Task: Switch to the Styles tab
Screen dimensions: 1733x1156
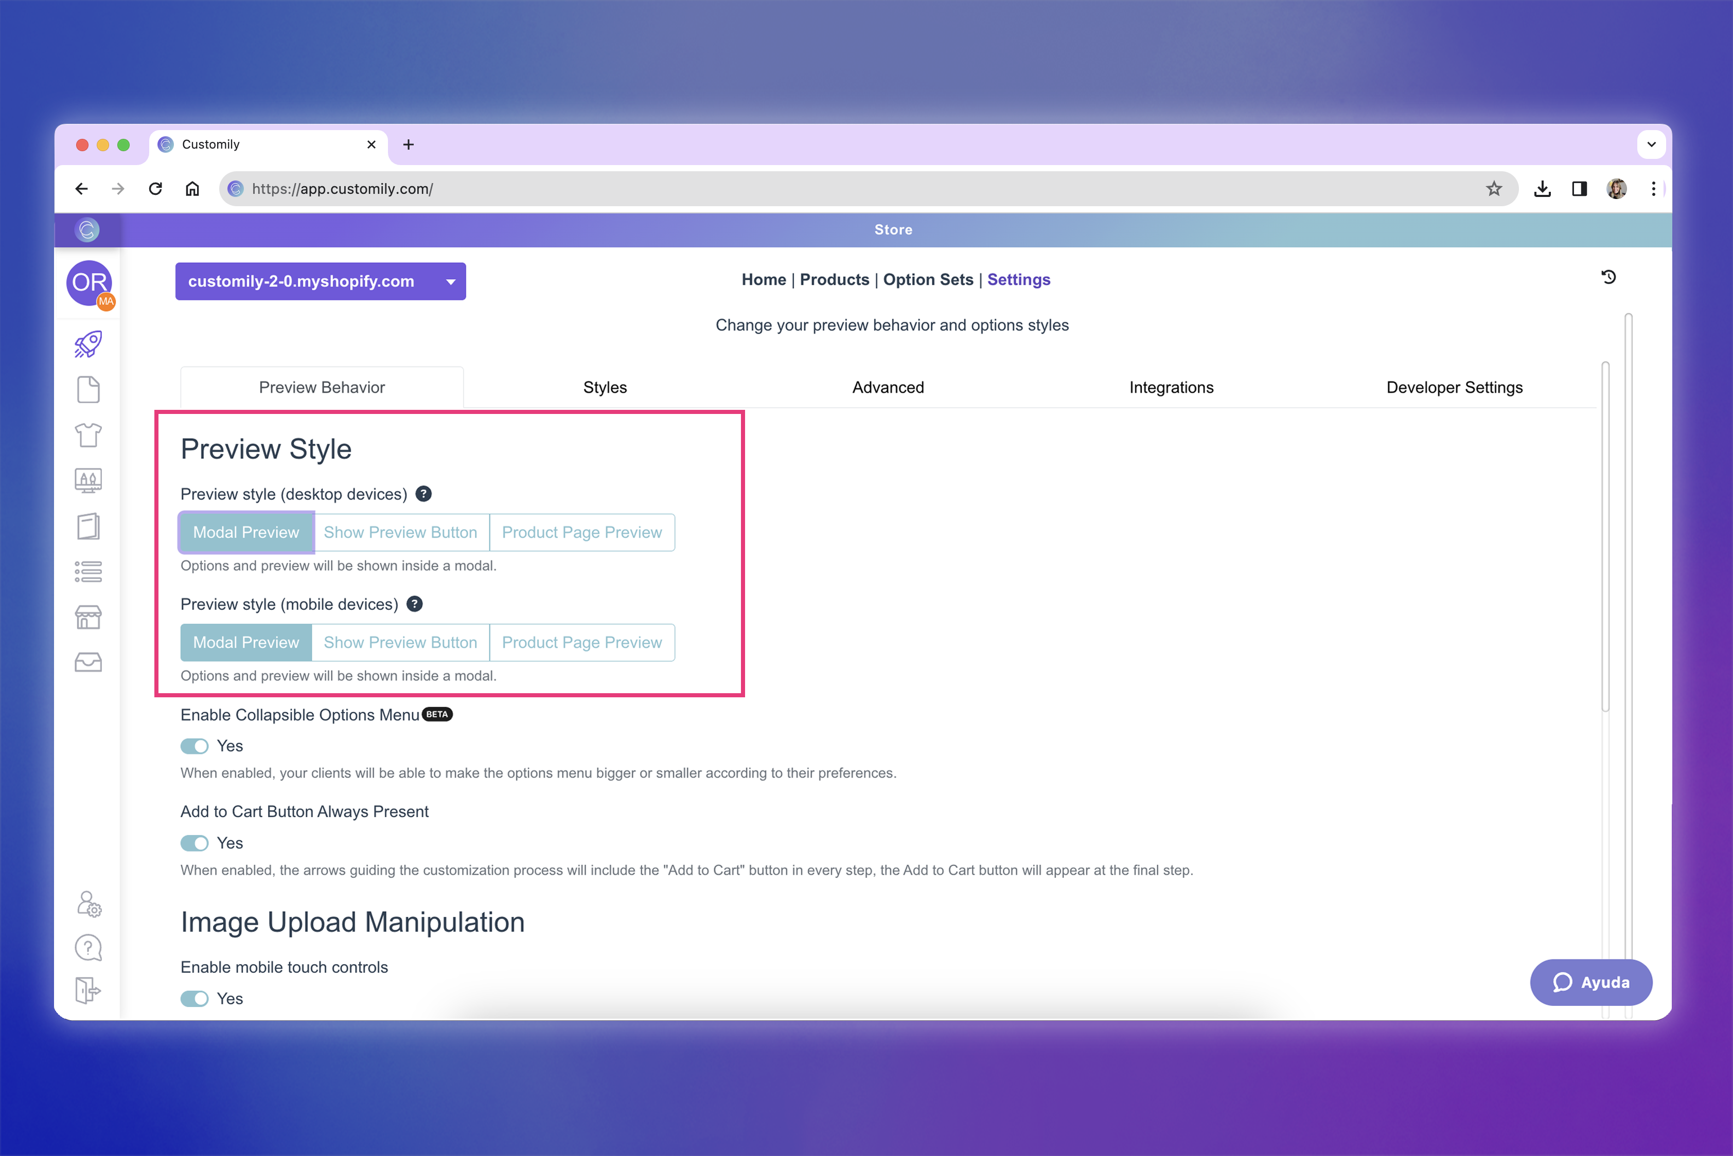Action: tap(605, 388)
